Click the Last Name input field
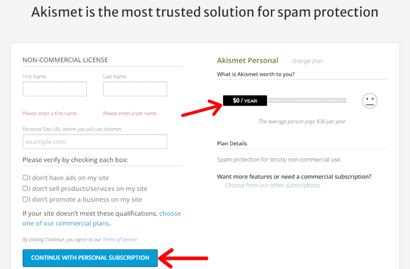Image resolution: width=410 pixels, height=269 pixels. 135,89
